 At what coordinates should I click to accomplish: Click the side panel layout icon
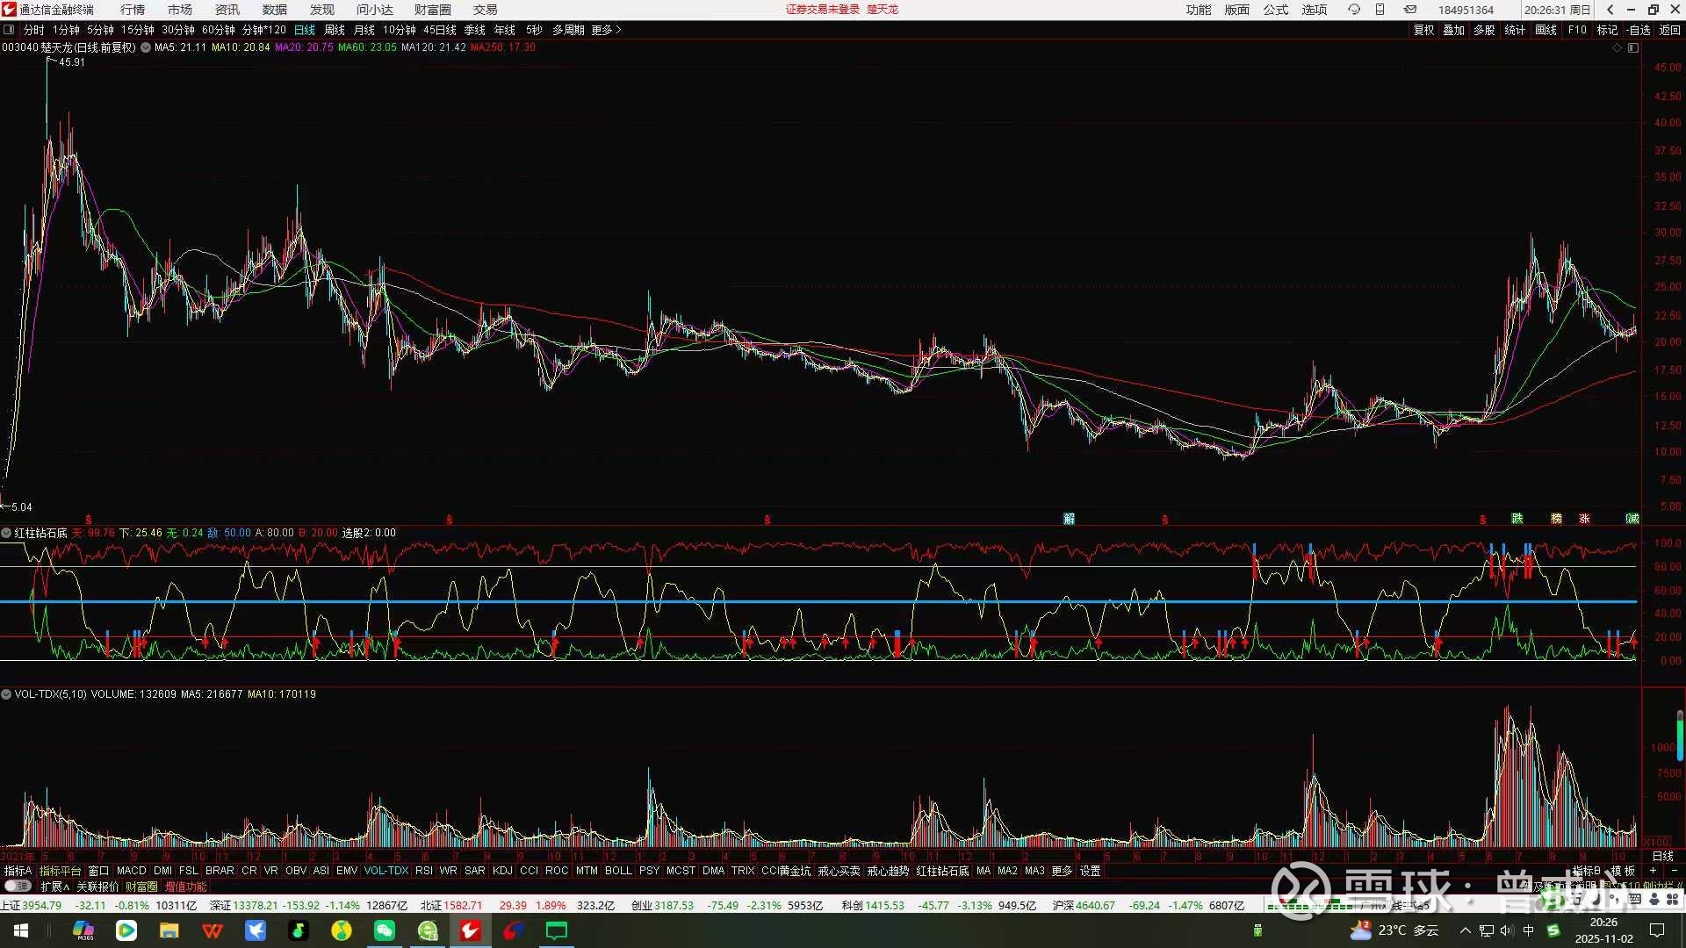pos(1633,48)
